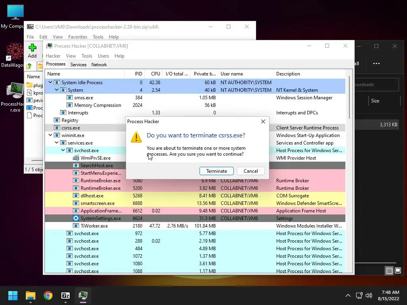Image resolution: width=407 pixels, height=305 pixels.
Task: Switch to details view icon in Explorer
Action: click(x=389, y=271)
